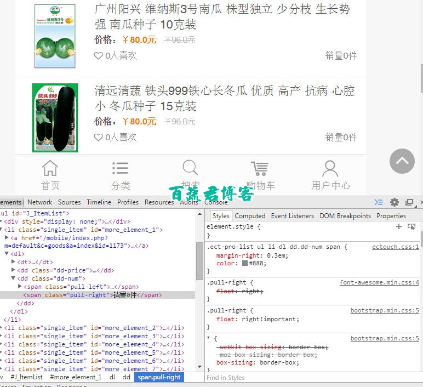This screenshot has width=423, height=387.
Task: Select the Event Listeners sidebar tab
Action: tap(293, 216)
